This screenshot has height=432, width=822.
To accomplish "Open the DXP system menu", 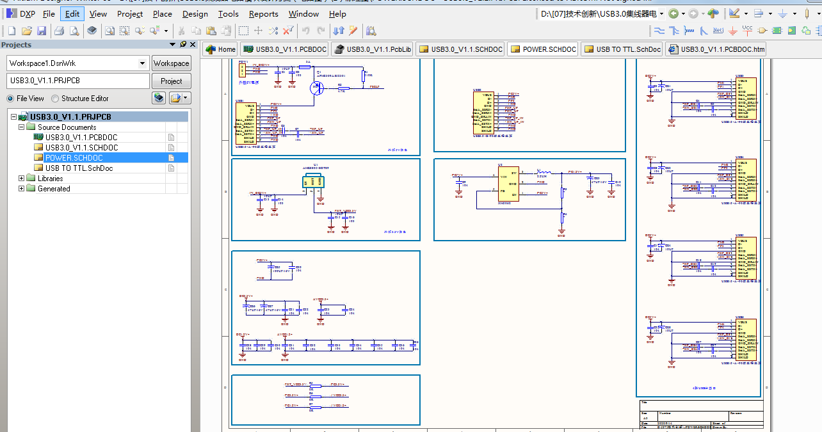I will coord(21,13).
